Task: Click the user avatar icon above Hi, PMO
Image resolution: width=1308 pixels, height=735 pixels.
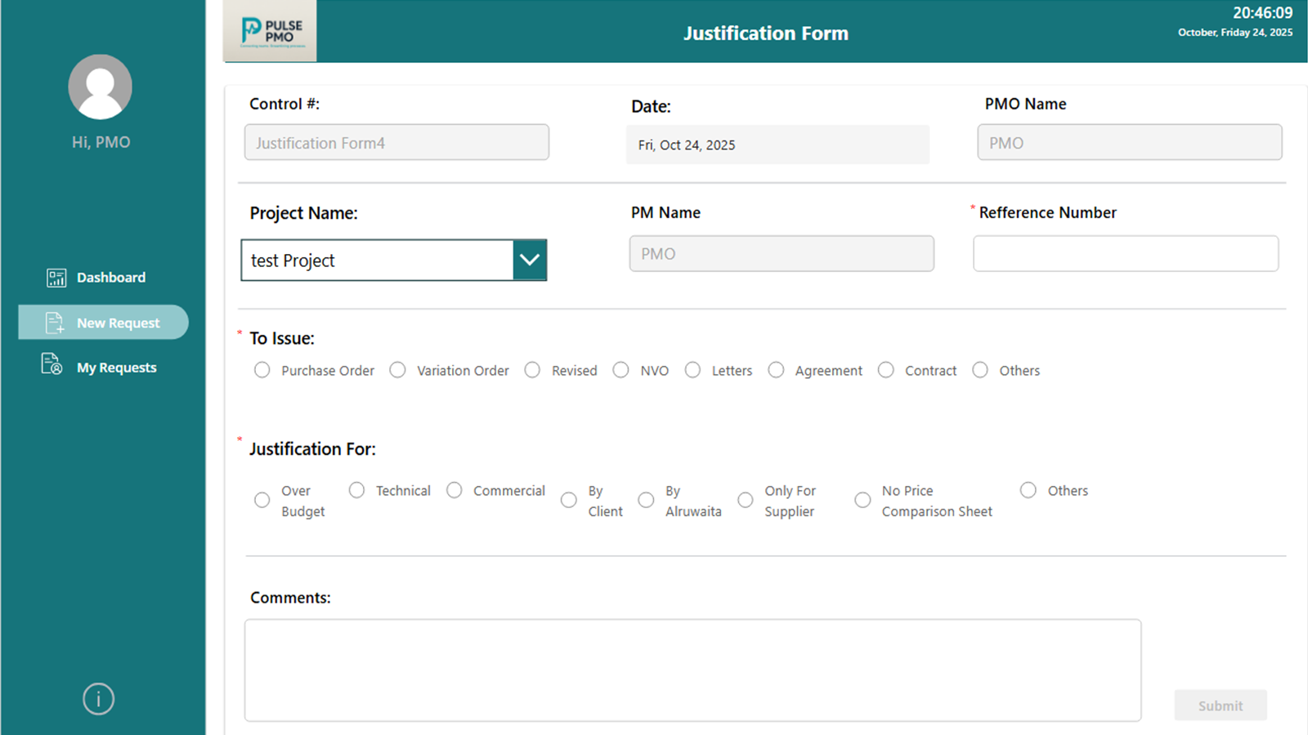Action: pyautogui.click(x=99, y=87)
